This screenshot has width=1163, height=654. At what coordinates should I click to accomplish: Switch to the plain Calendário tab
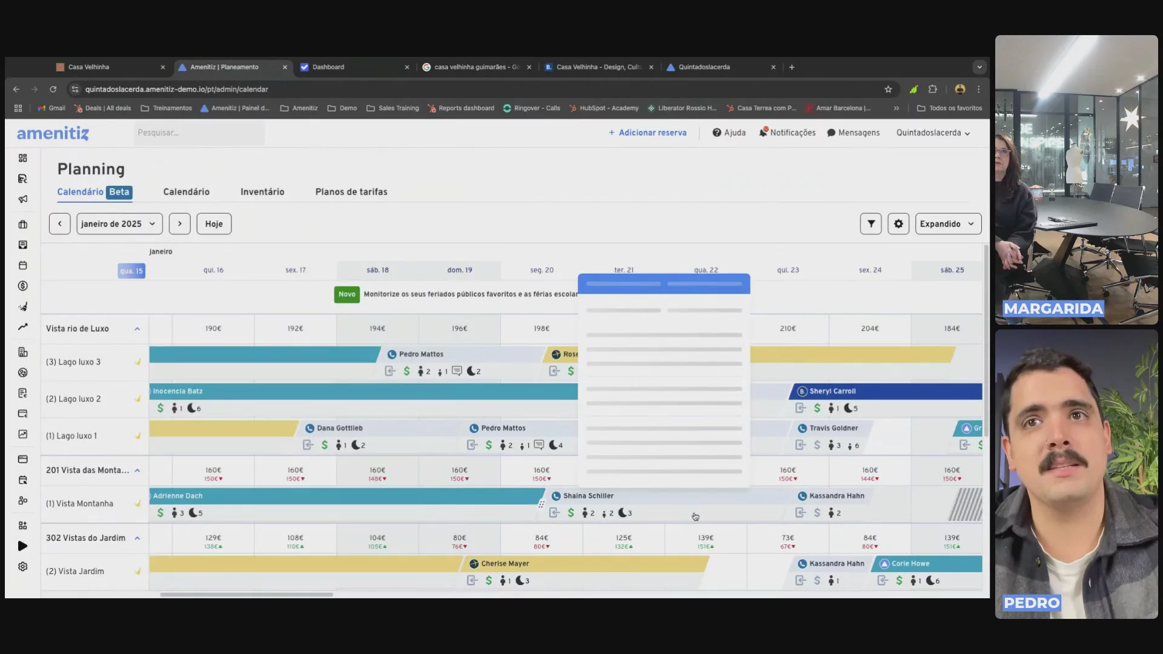(x=187, y=192)
